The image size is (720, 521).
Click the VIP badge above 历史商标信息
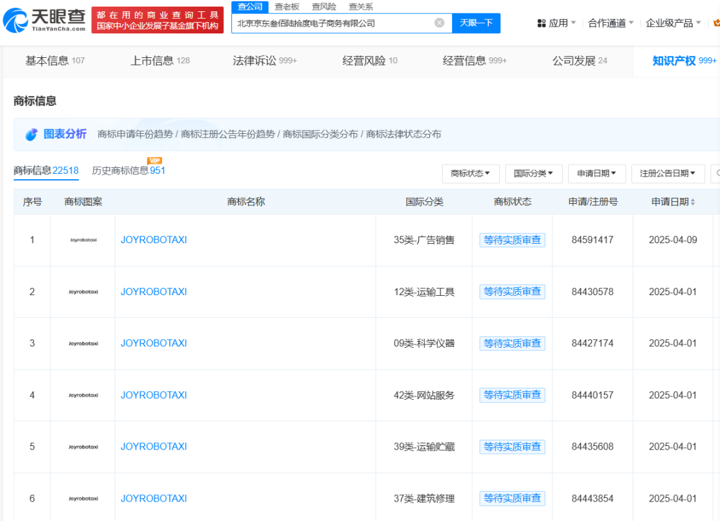(155, 161)
